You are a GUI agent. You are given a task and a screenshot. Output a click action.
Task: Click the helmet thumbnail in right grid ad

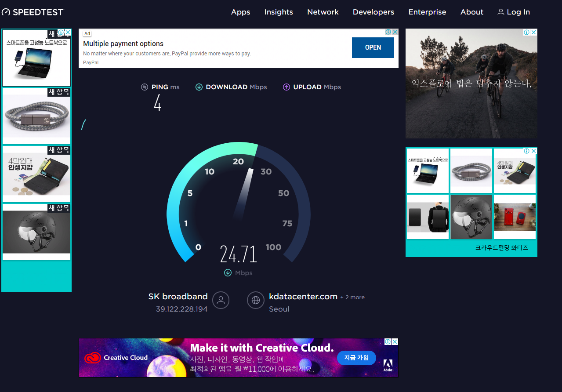click(471, 217)
